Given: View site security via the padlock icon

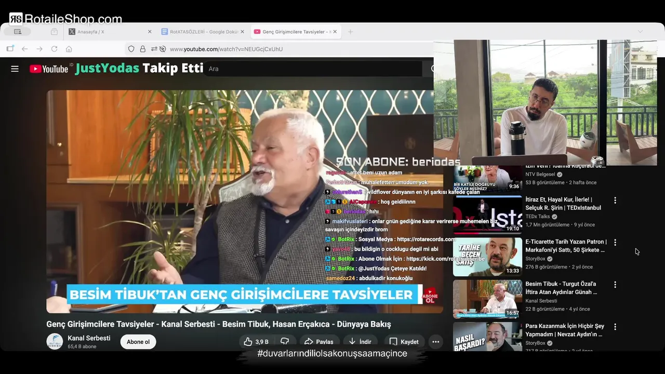Looking at the screenshot, I should pos(143,49).
